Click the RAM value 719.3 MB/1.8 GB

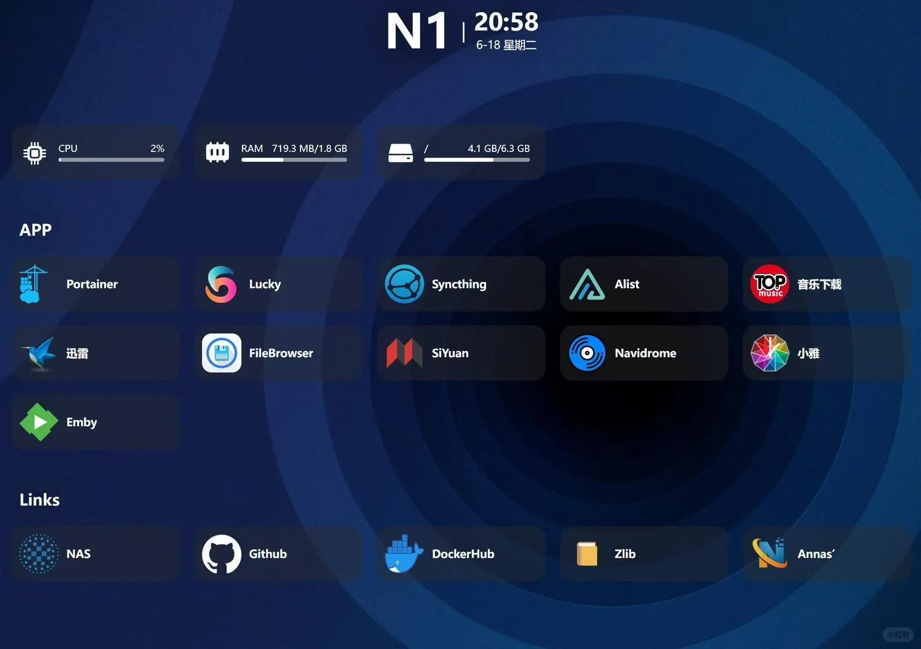(x=309, y=148)
